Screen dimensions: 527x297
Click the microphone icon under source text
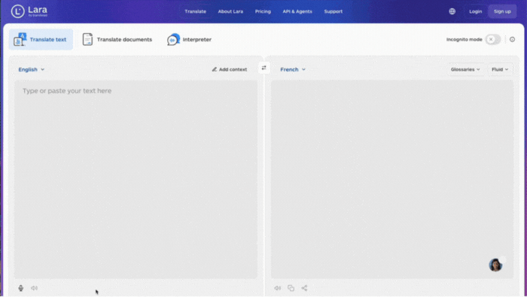coord(21,288)
